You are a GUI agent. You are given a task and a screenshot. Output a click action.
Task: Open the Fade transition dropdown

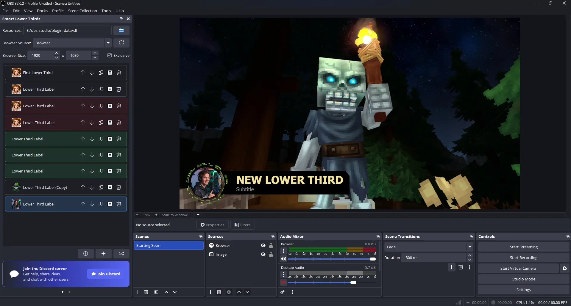click(469, 247)
